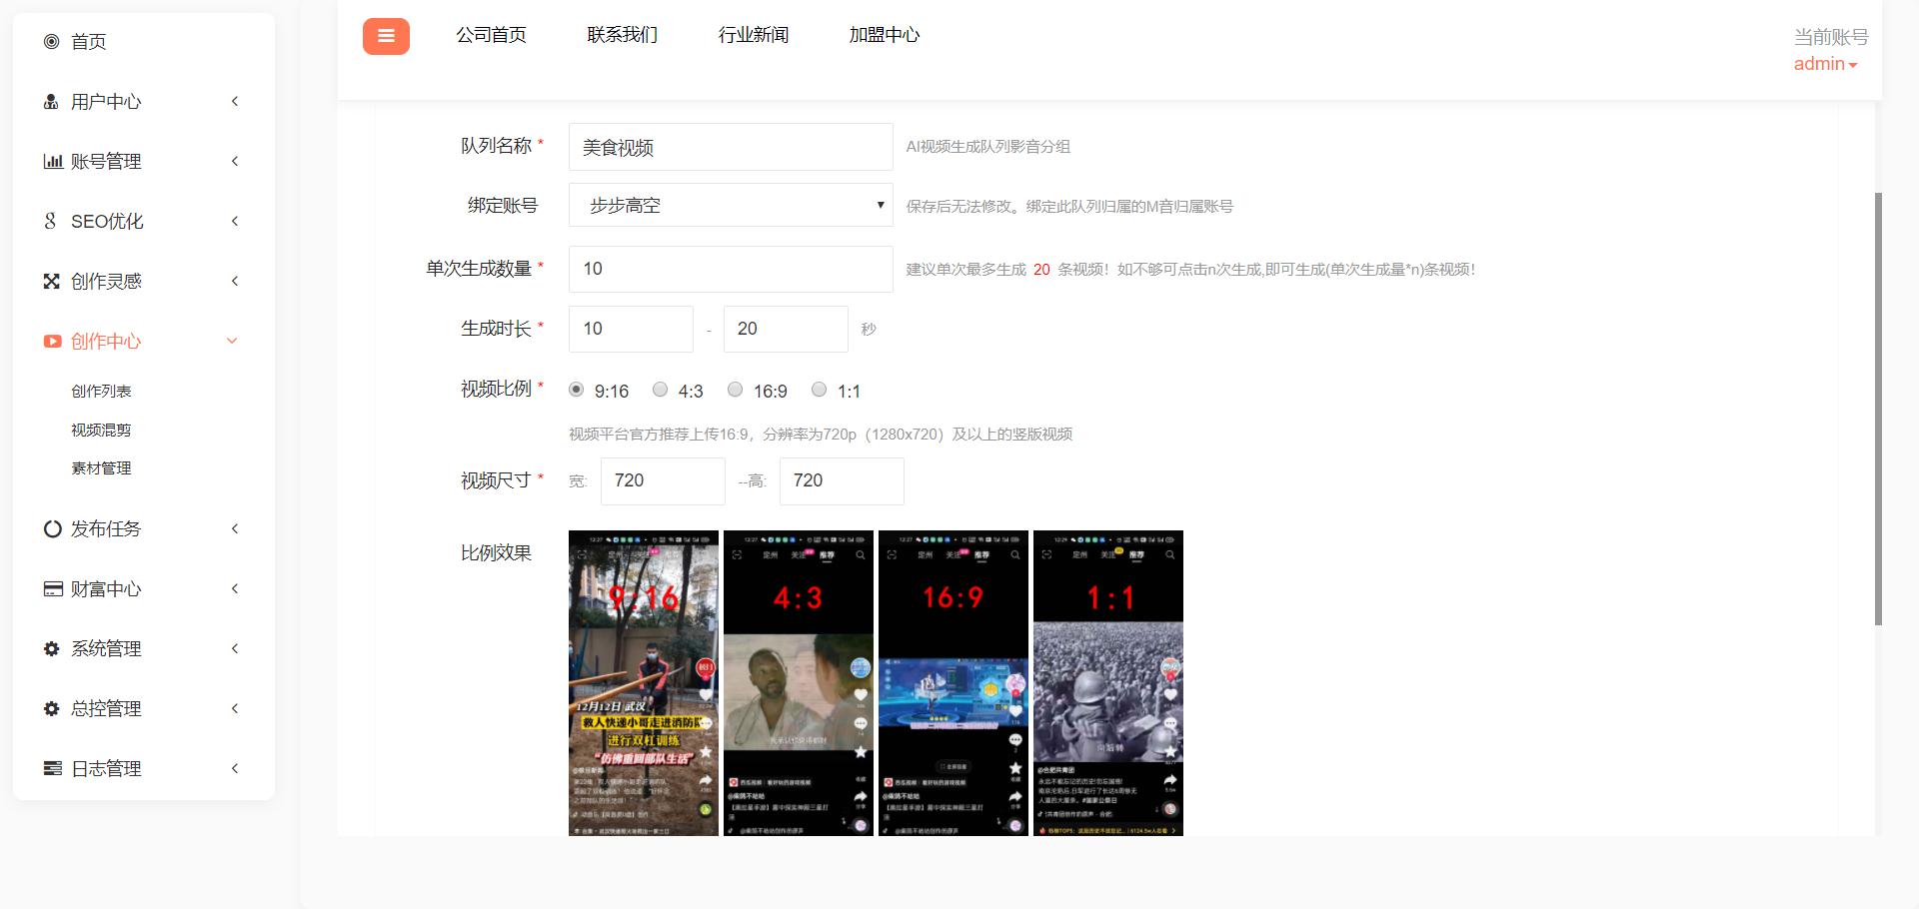Pick the 1:1 video ratio radio
Screen dimensions: 1919x909
coord(819,390)
